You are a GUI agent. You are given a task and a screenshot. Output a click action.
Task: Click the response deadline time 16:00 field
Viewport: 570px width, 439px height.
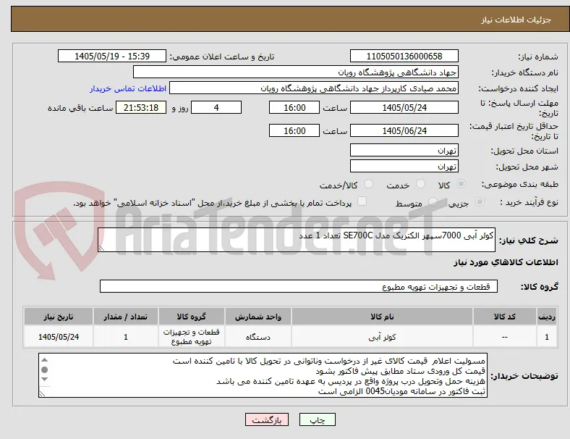294,107
